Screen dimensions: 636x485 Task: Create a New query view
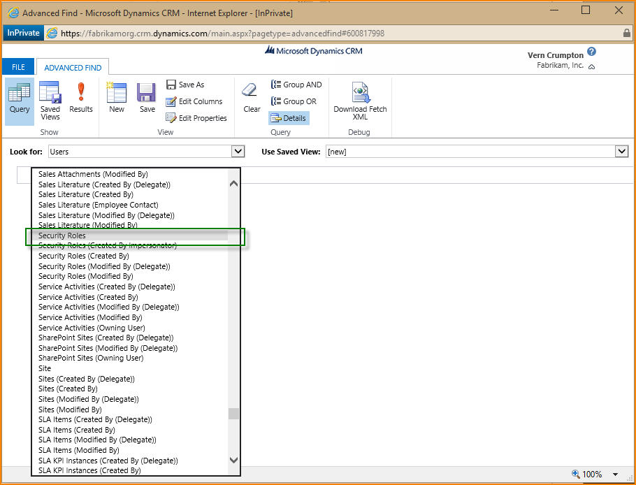coord(117,98)
